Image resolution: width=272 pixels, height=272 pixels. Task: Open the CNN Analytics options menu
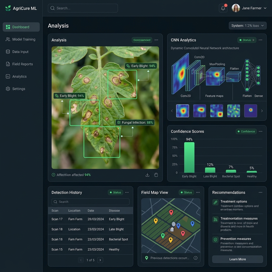(x=260, y=40)
